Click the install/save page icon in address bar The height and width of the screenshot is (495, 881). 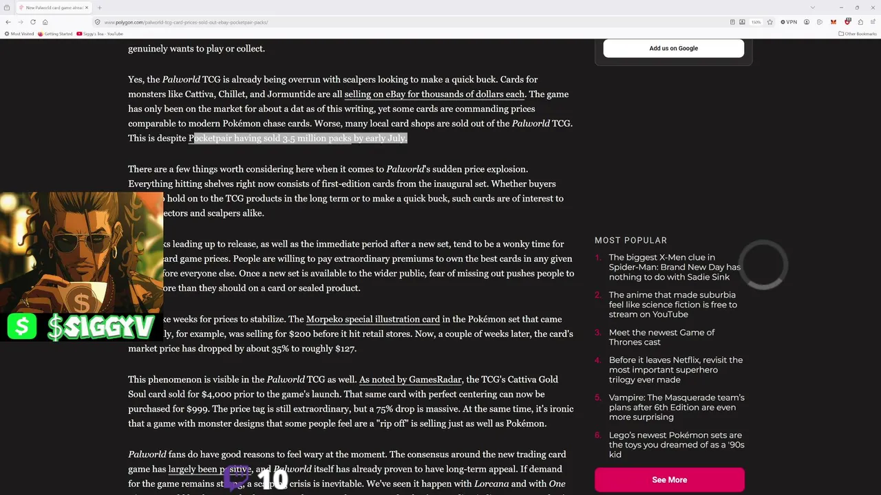(742, 22)
